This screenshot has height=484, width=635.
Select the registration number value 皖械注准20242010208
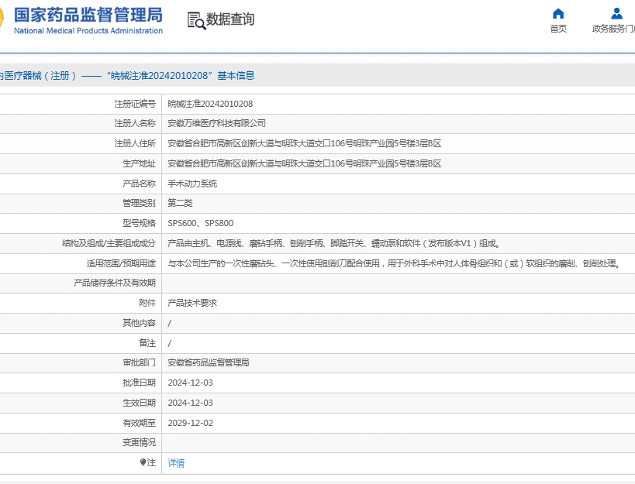point(210,104)
